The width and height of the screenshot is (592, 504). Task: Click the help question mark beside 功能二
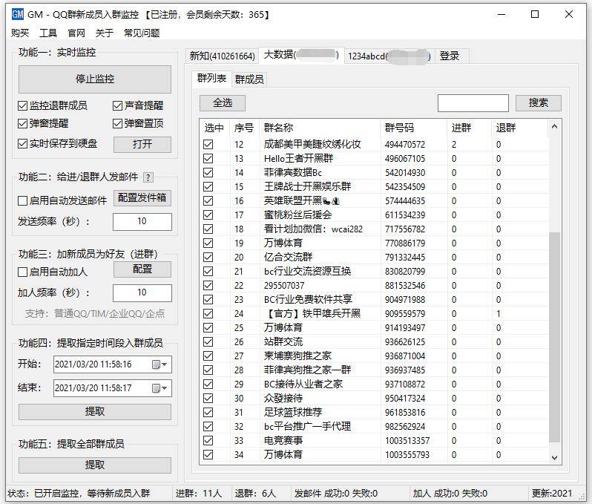coord(148,177)
